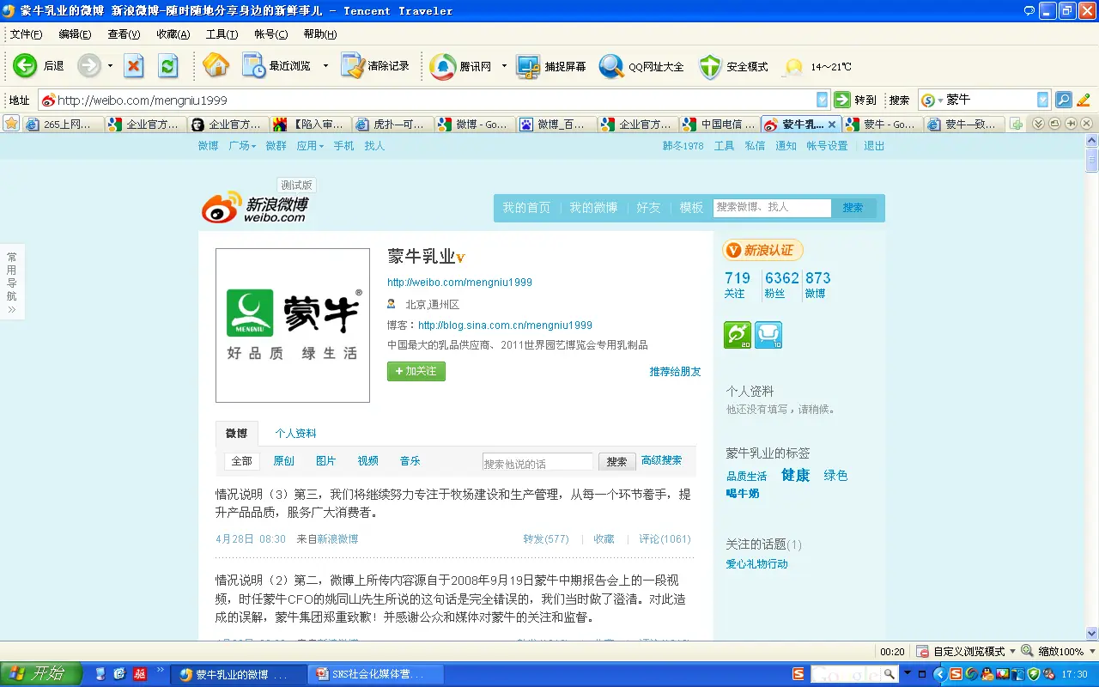This screenshot has width=1099, height=687.
Task: Open QQ site directory magnifier icon
Action: pos(611,66)
